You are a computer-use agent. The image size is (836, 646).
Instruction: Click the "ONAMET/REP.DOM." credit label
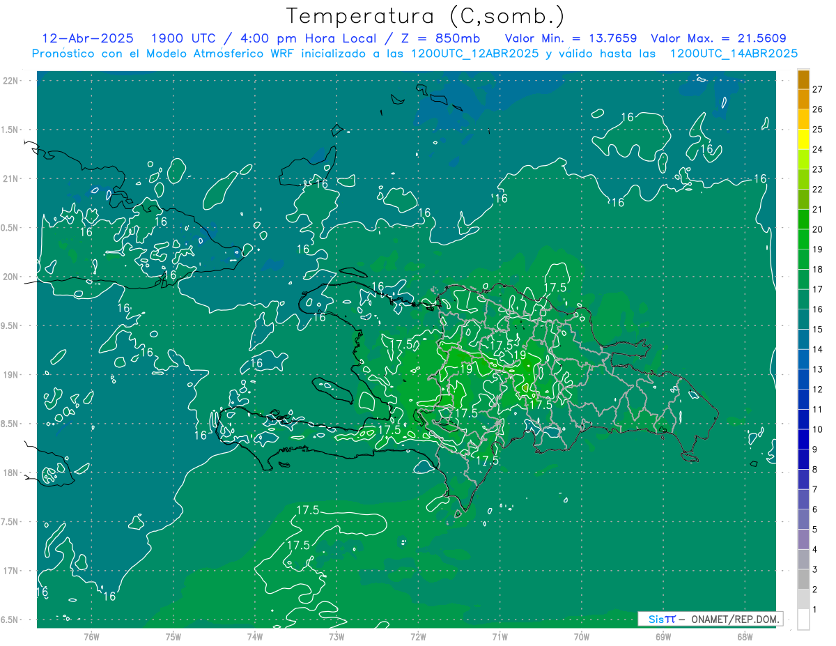tap(735, 619)
